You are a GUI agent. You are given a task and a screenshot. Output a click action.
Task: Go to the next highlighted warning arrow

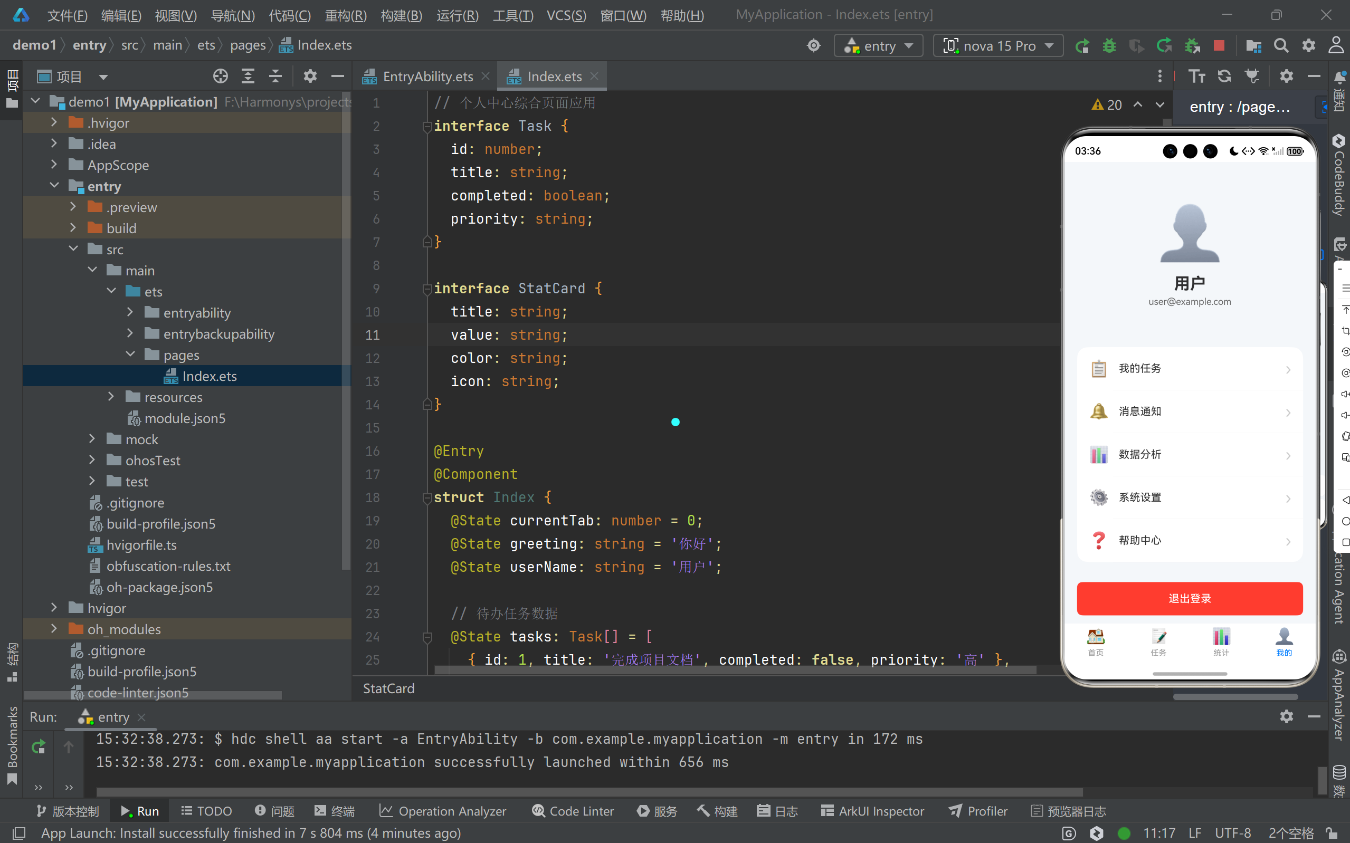[x=1160, y=105]
